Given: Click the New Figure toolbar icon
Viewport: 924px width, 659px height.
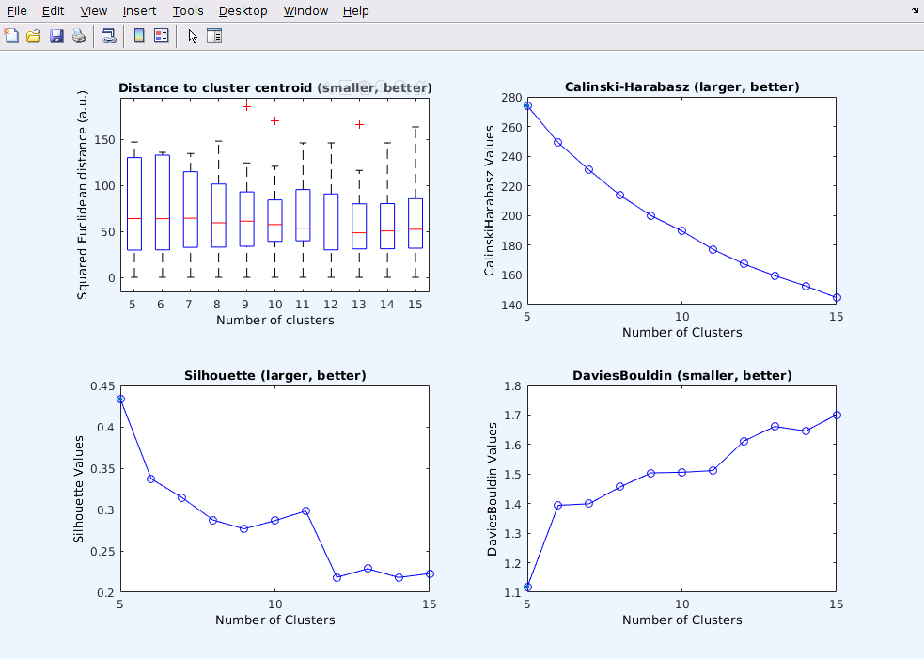Looking at the screenshot, I should (x=11, y=37).
